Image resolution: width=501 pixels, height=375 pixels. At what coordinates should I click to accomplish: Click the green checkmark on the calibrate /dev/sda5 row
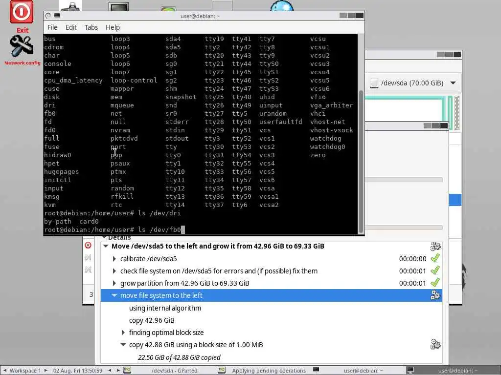435,258
